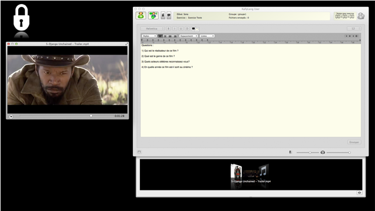
Task: Play the Django Unchained trailer video
Action: [x=11, y=116]
